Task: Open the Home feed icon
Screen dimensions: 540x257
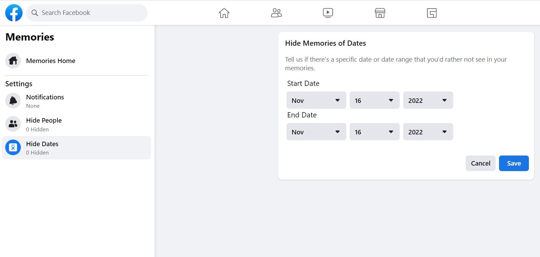Action: 224,13
